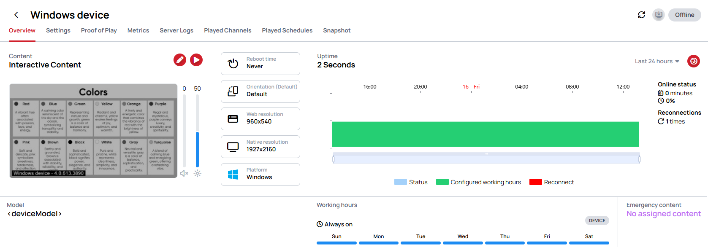
Task: Click the red uptime chart options icon
Action: click(693, 61)
